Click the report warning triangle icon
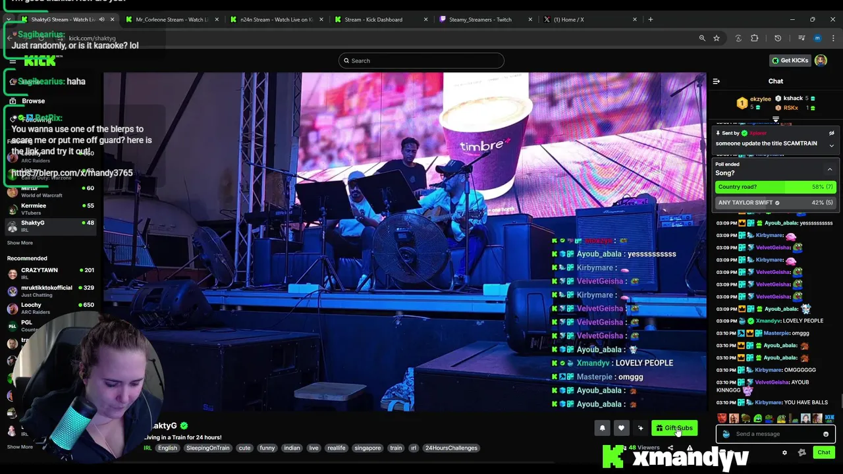This screenshot has height=474, width=843. click(x=690, y=448)
